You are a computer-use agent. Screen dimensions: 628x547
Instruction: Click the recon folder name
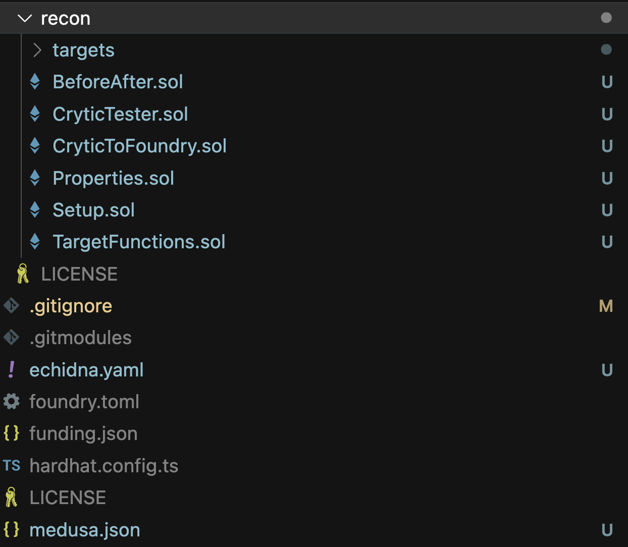tap(66, 19)
